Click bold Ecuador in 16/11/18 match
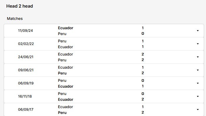The width and height of the screenshot is (206, 116). point(65,99)
